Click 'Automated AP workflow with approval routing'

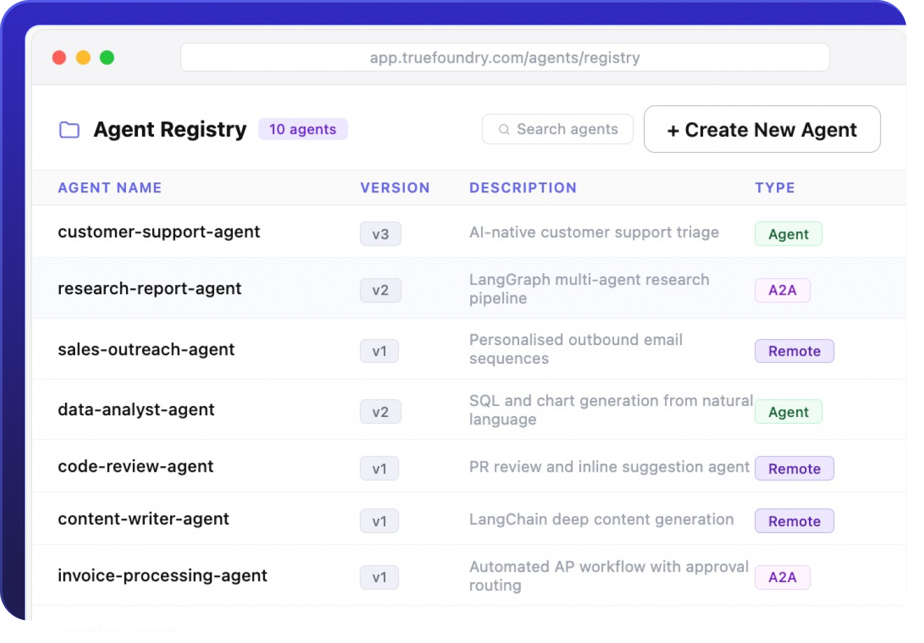[609, 576]
